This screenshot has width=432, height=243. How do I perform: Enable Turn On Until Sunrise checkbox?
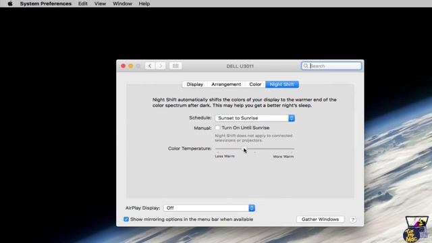click(x=217, y=128)
